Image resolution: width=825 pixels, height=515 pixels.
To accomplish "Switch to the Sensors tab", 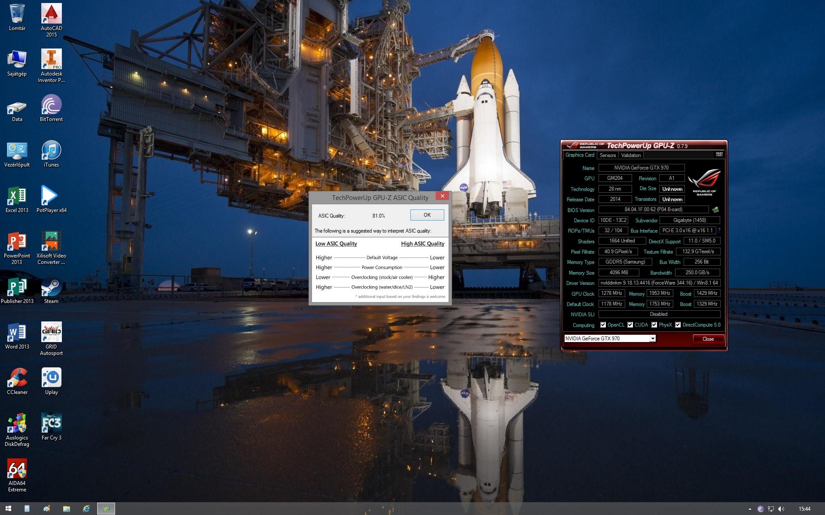I will click(608, 155).
